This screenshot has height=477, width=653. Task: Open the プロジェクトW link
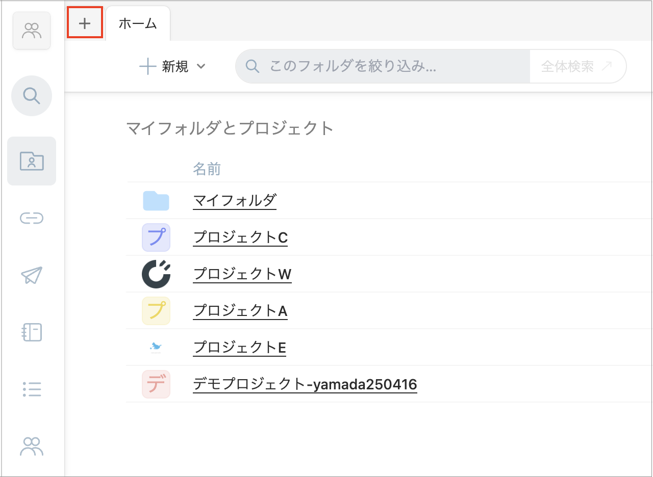pyautogui.click(x=242, y=274)
